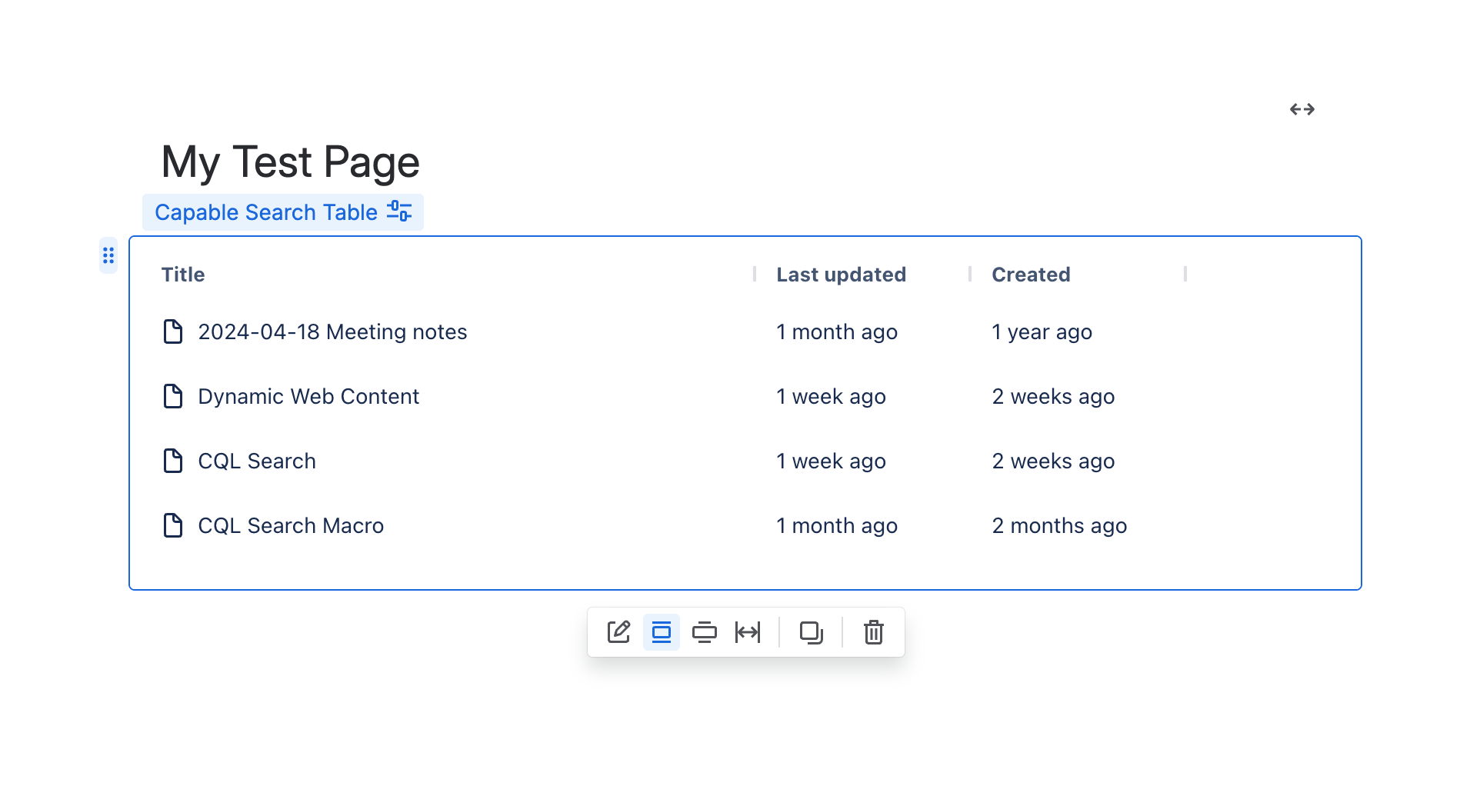The height and width of the screenshot is (806, 1460).
Task: Open the Dynamic Web Content page
Action: [308, 396]
